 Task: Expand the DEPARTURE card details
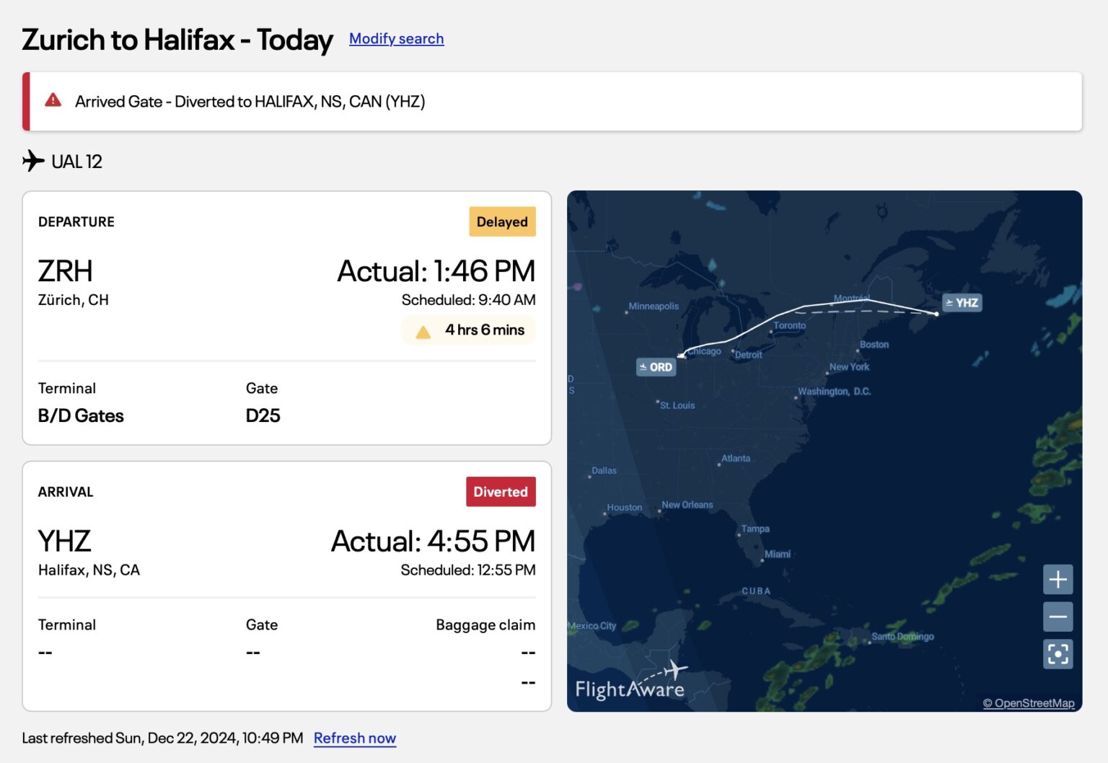(286, 317)
